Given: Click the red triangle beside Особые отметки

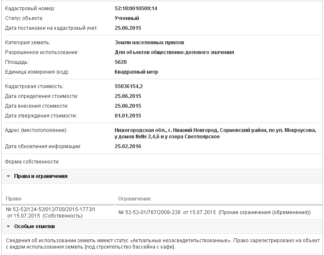Looking at the screenshot, I should 8,226.
